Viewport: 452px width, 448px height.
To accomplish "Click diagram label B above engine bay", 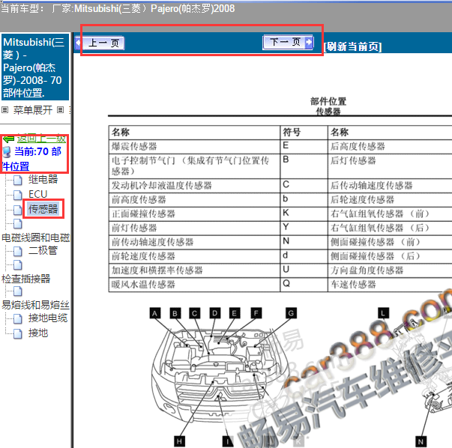I will tap(175, 313).
